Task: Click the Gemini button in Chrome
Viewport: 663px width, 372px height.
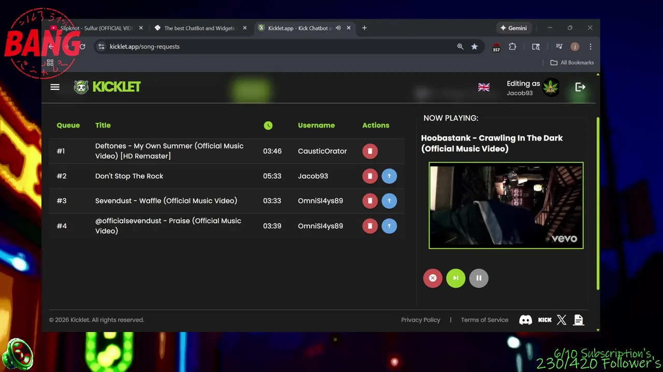Action: pyautogui.click(x=513, y=28)
